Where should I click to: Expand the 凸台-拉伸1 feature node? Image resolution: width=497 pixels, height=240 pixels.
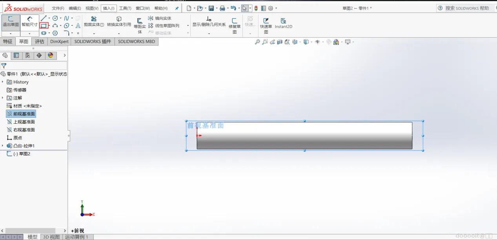3,146
